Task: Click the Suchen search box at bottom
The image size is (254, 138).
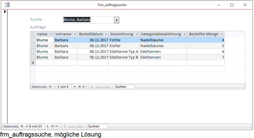Action: [x=98, y=126]
